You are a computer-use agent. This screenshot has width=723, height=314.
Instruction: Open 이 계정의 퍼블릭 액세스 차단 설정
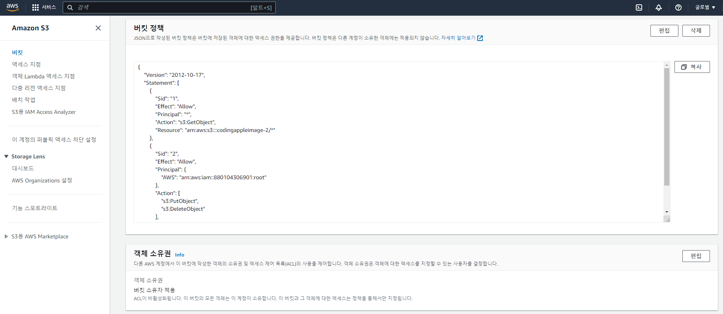click(54, 139)
